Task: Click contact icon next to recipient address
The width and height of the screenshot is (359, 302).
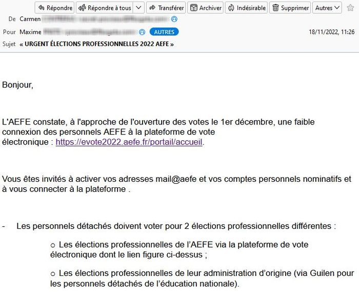Action: click(x=142, y=32)
